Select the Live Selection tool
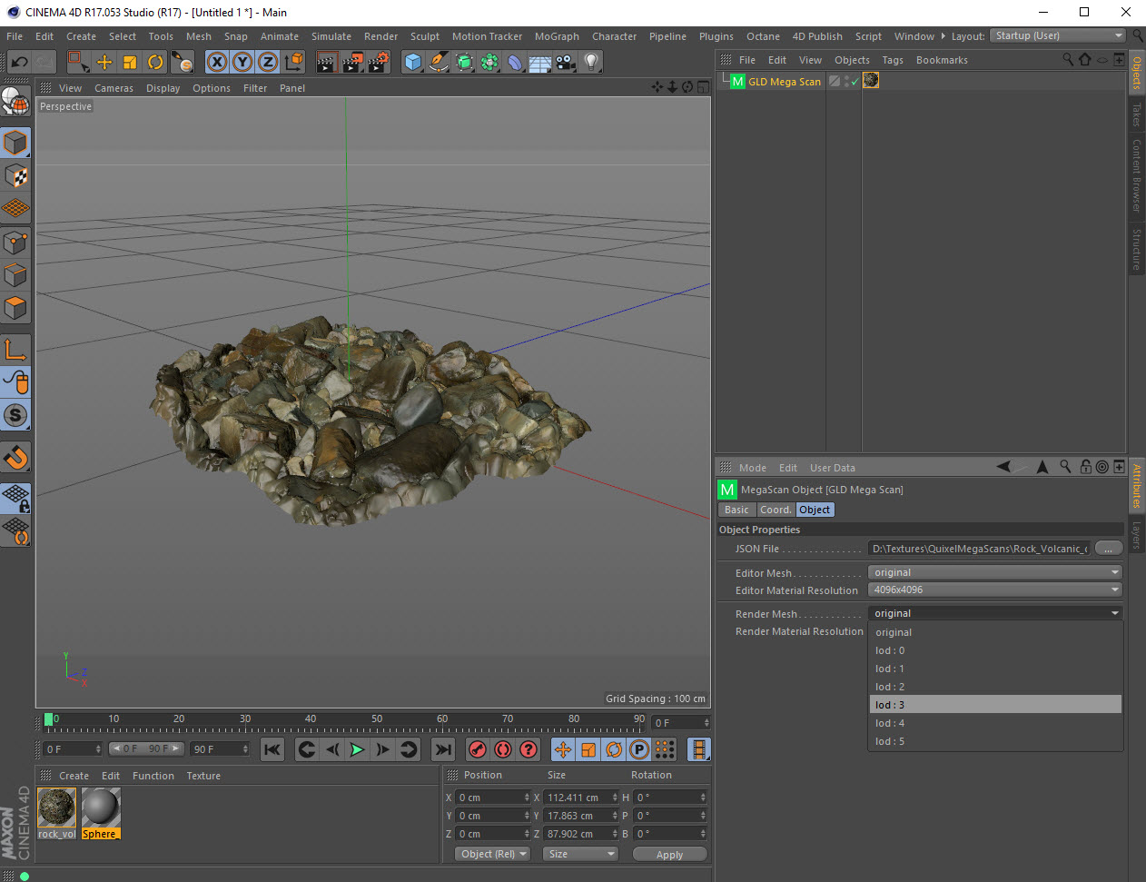The width and height of the screenshot is (1146, 882). coord(79,62)
